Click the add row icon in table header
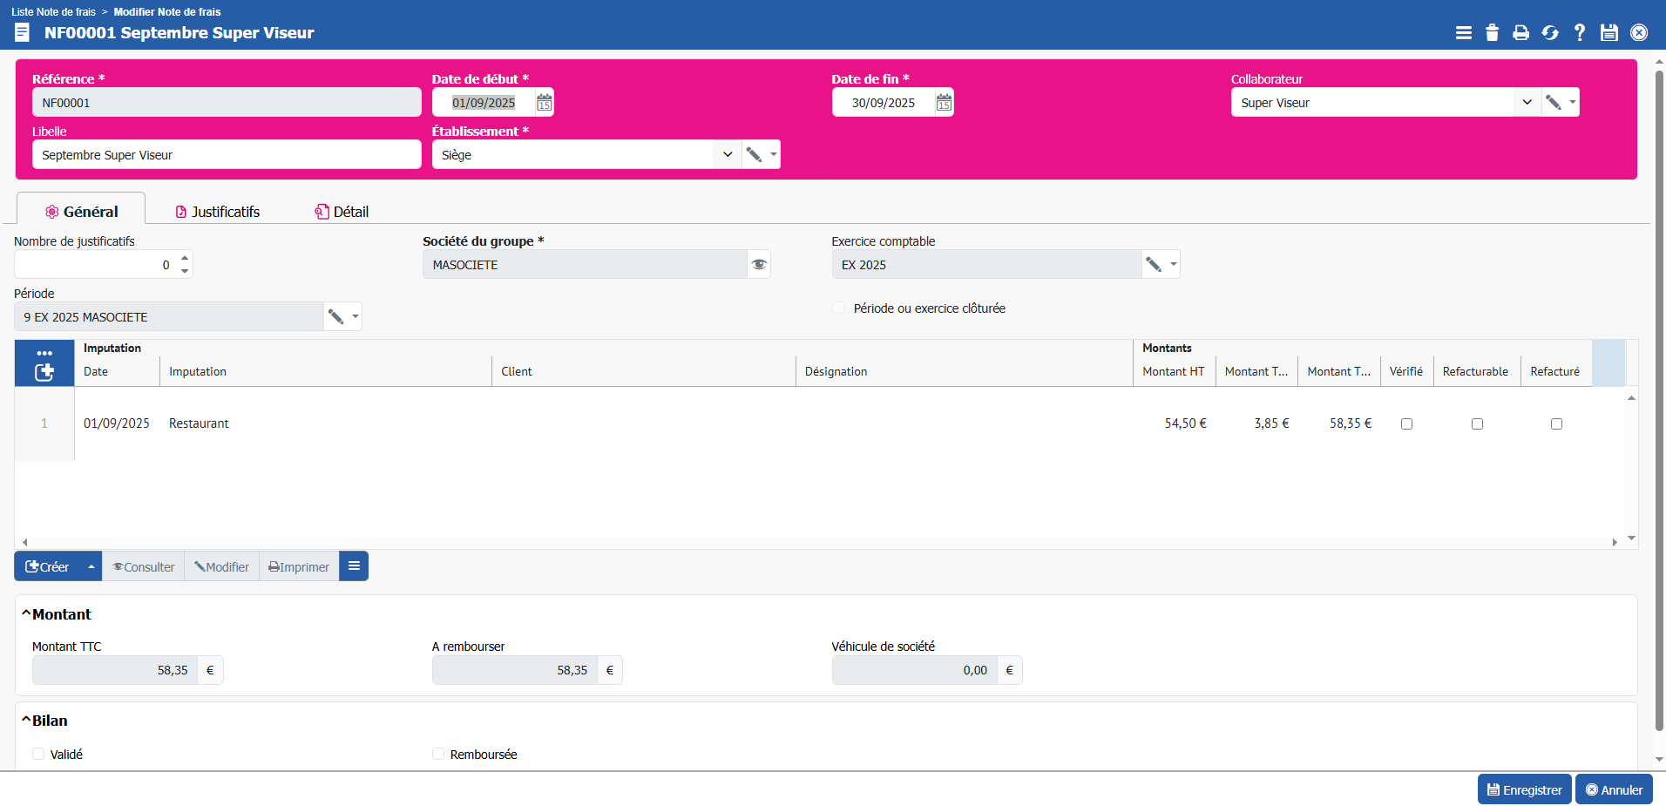Image resolution: width=1666 pixels, height=806 pixels. point(44,372)
